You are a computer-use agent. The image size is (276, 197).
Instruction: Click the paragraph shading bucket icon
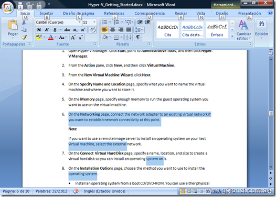pos(105,37)
